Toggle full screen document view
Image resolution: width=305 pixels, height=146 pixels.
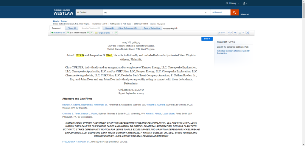pos(248,33)
